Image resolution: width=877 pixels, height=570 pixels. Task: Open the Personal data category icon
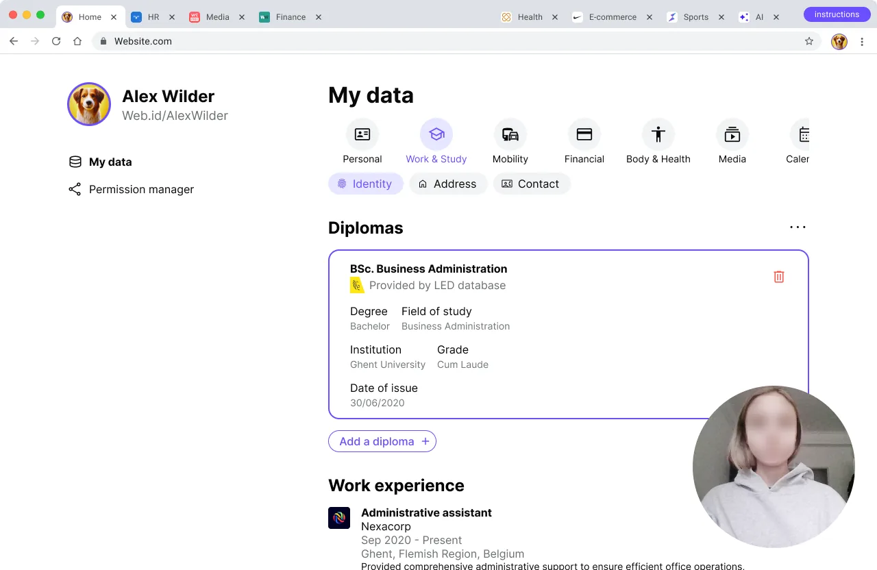[362, 134]
